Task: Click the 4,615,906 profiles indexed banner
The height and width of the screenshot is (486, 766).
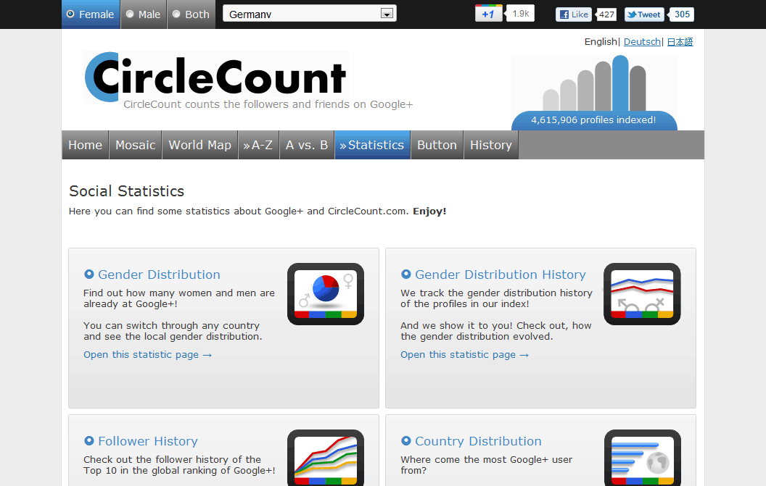Action: point(593,120)
